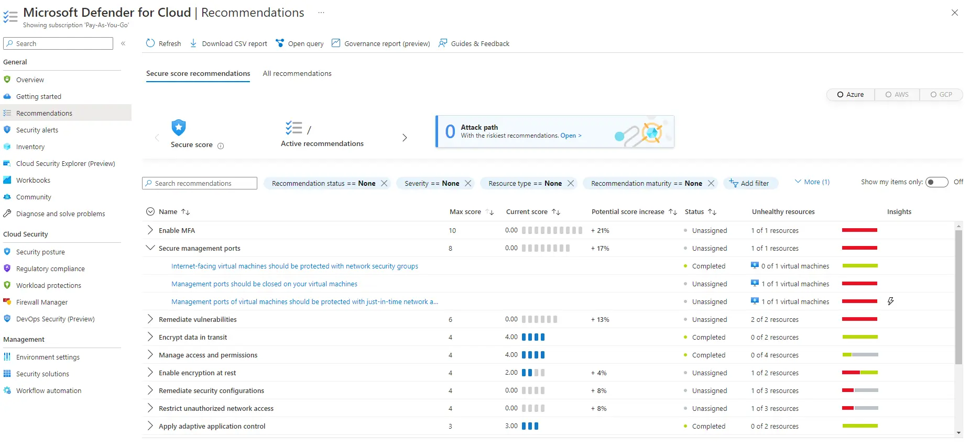Open Workflow automation

(48, 390)
